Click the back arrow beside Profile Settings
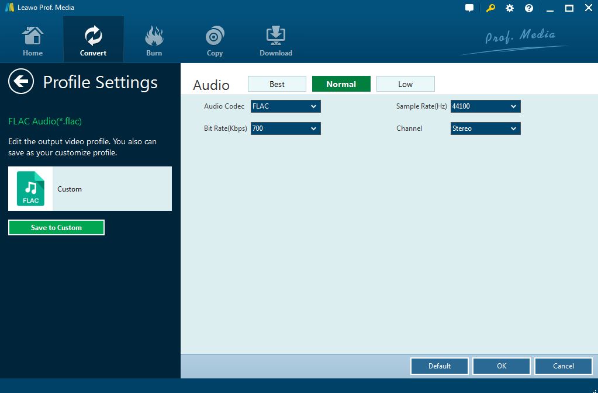 [21, 82]
